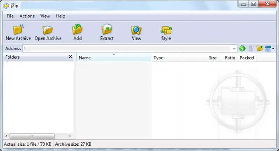This screenshot has width=279, height=151.
Task: Click the jZip app icon in title bar
Action: (x=6, y=6)
